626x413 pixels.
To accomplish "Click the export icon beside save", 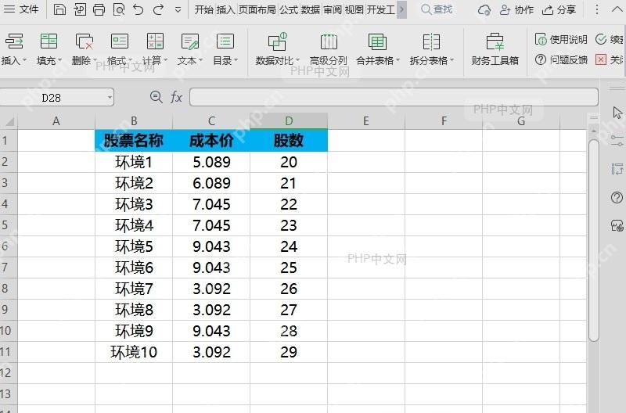I will [80, 9].
